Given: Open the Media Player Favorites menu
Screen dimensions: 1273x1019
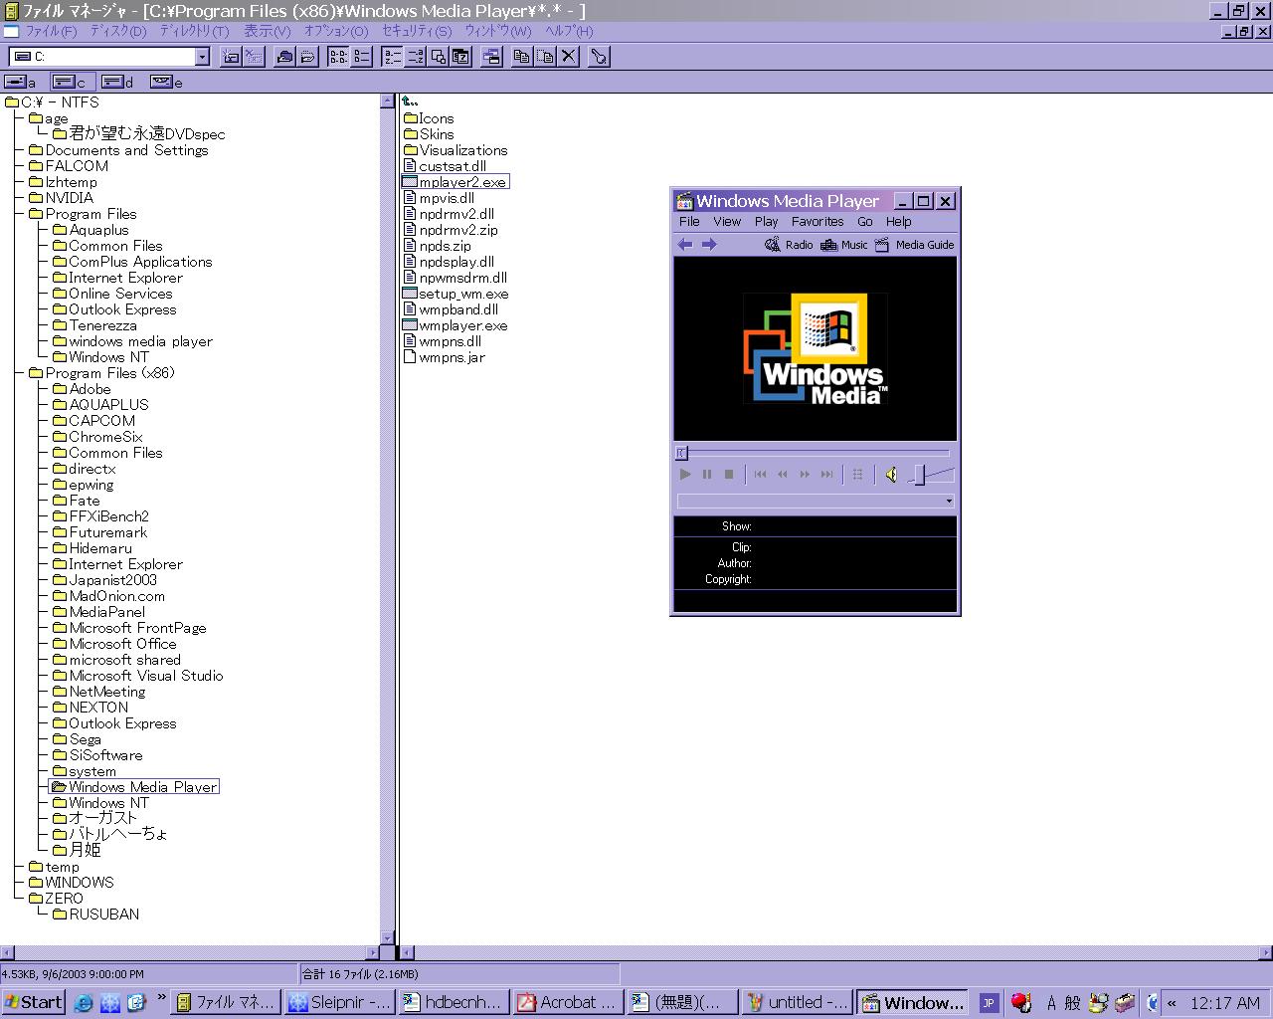Looking at the screenshot, I should [x=818, y=222].
